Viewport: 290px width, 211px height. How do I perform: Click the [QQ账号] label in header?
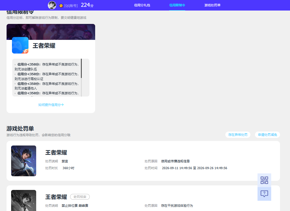(x=71, y=6)
